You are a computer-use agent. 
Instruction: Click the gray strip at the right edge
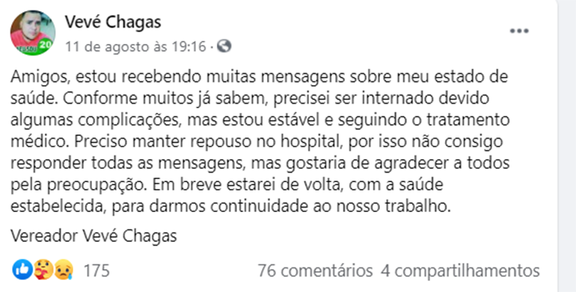(x=567, y=146)
